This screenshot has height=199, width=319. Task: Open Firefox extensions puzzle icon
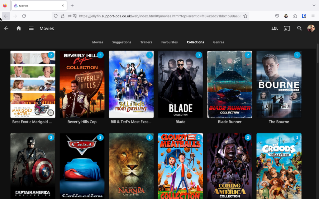295,16
